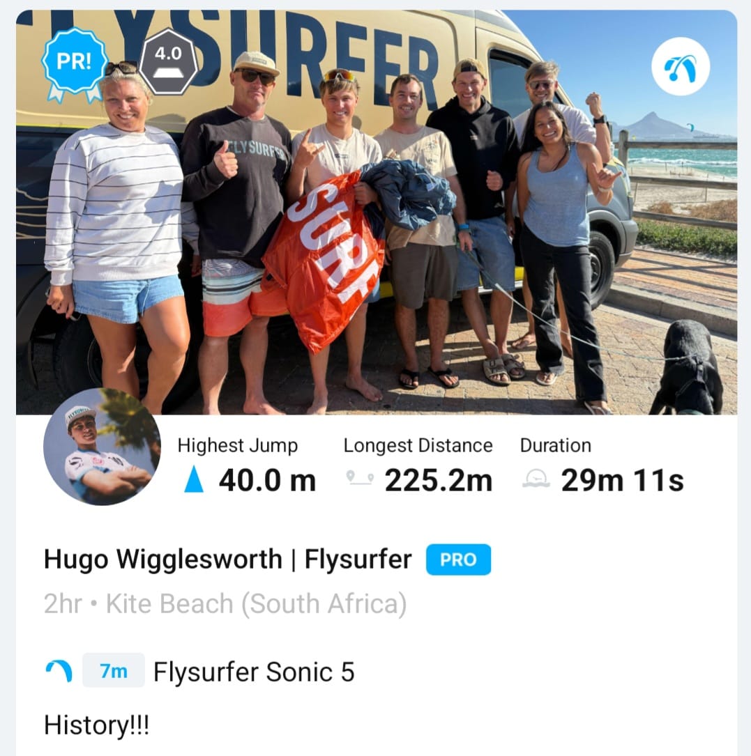Tap the 225.2m distance value

438,480
